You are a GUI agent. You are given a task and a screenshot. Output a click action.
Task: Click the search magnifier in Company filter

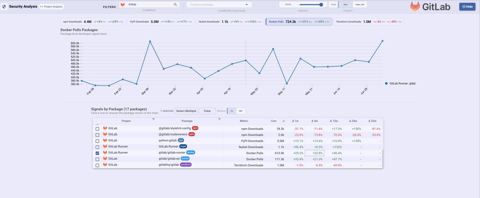point(175,5)
